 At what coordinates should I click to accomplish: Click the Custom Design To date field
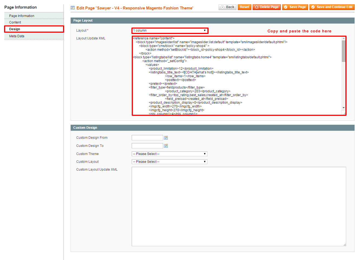pyautogui.click(x=147, y=146)
